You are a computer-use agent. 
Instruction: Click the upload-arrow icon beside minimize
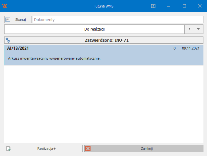pos(153,6)
